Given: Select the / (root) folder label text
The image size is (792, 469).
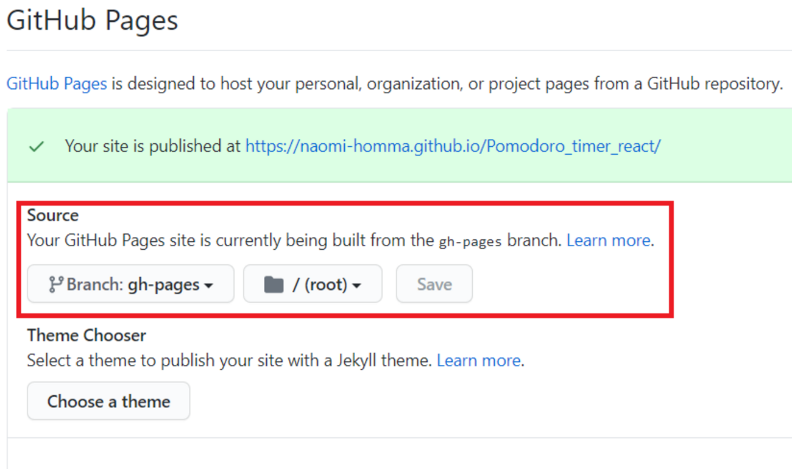Looking at the screenshot, I should pos(319,284).
